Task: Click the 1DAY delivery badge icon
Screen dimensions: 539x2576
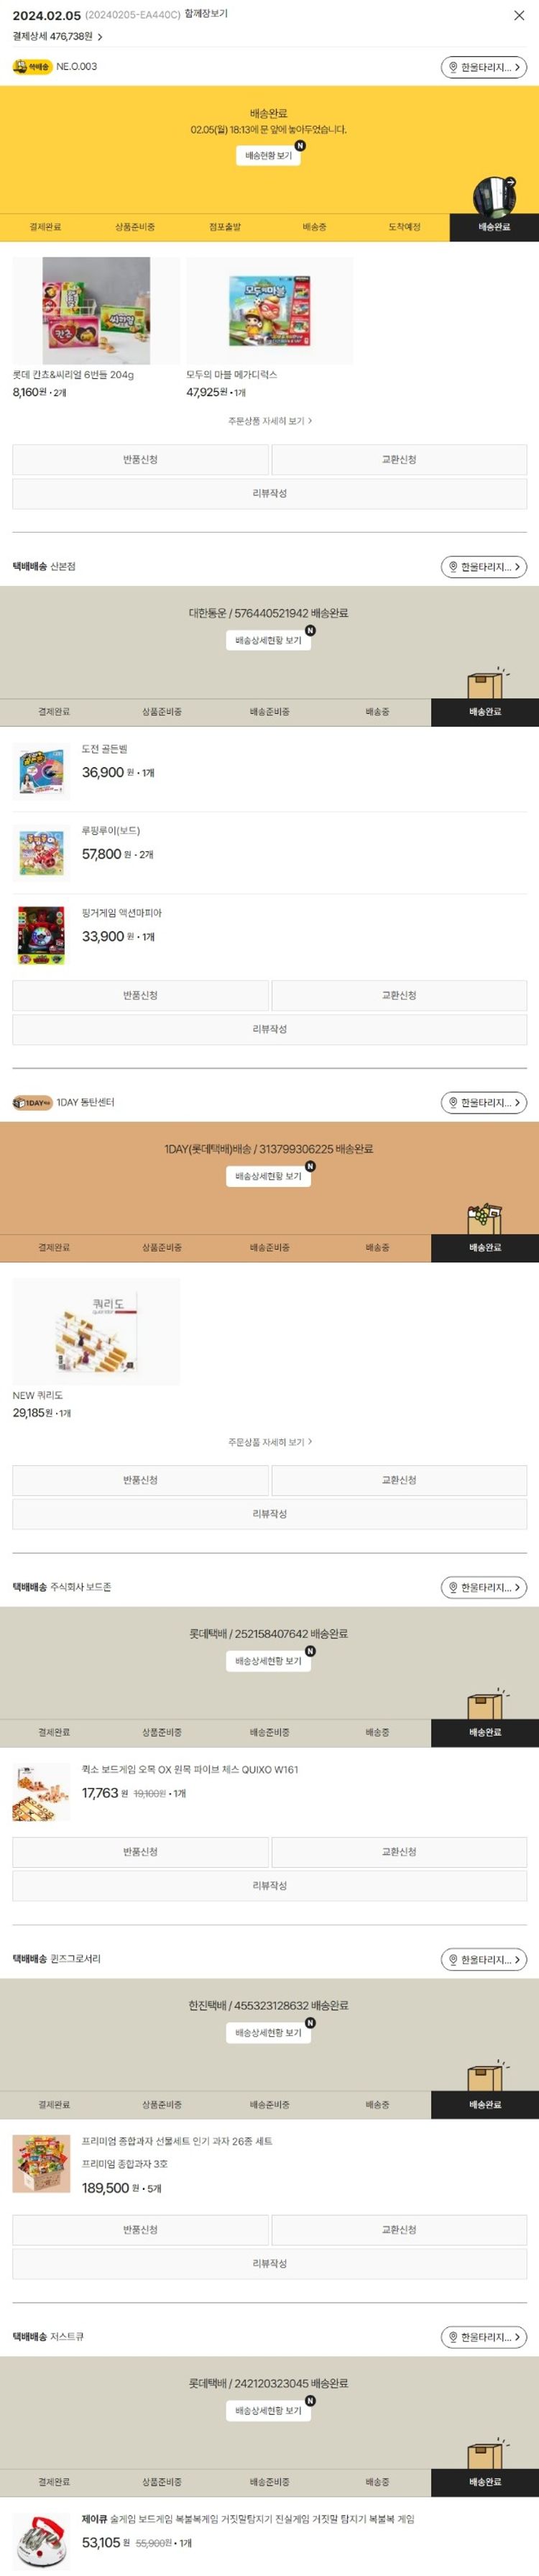Action: point(32,1103)
